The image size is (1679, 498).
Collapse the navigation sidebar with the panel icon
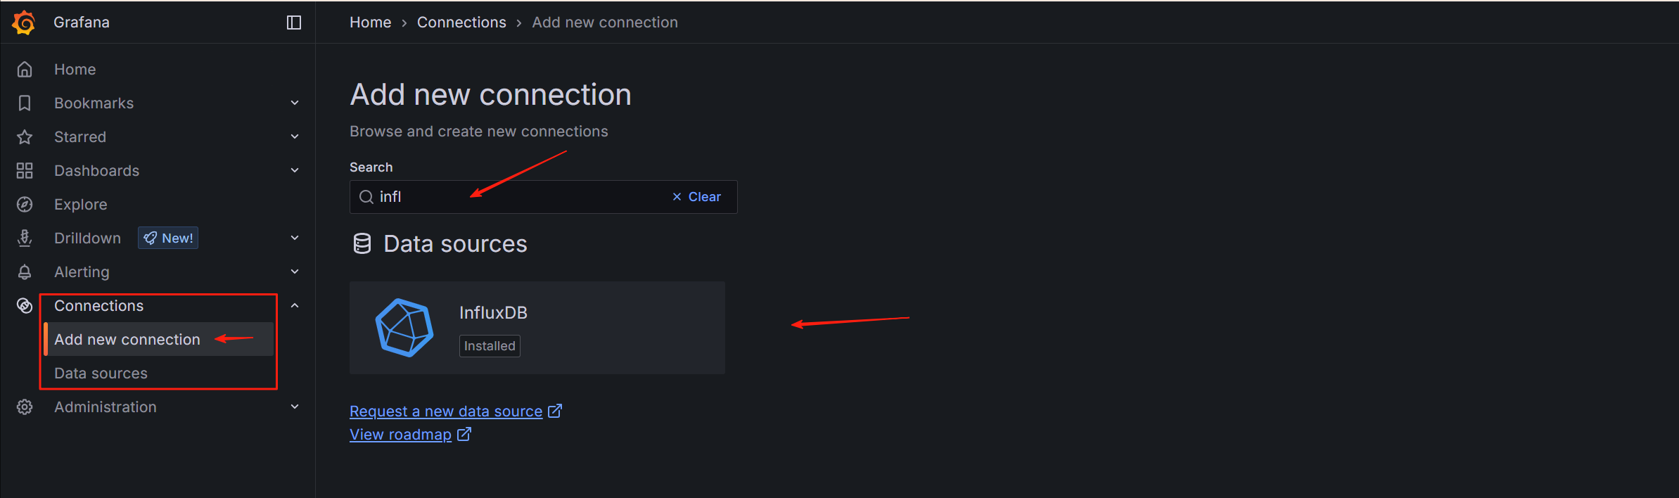(x=293, y=22)
